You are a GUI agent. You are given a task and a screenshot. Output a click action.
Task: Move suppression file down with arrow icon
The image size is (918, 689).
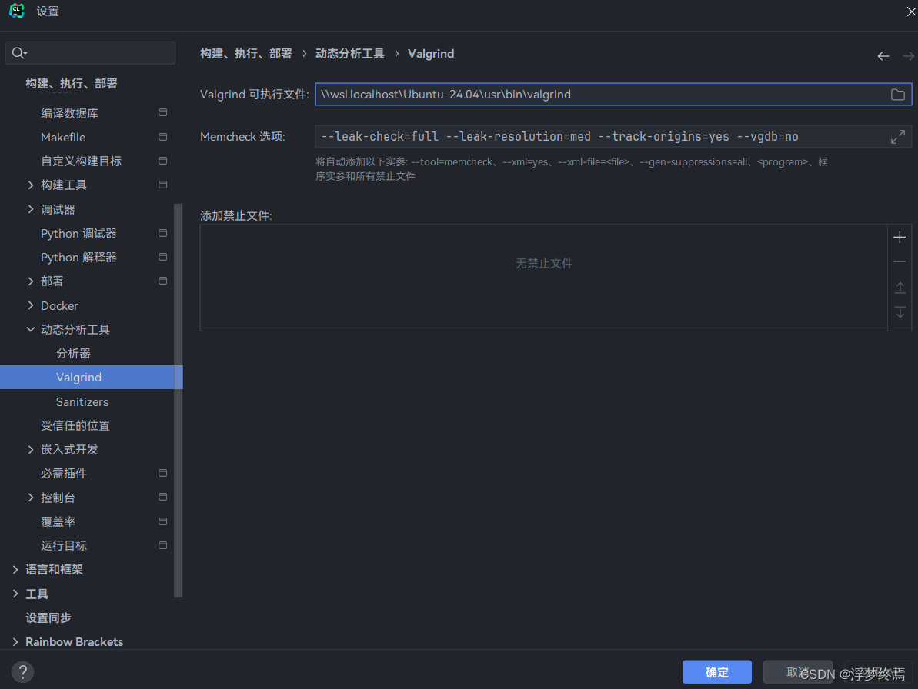click(900, 311)
